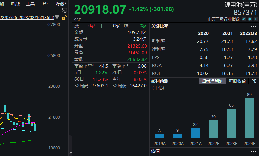Switch forecast view to PE

(x=254, y=81)
